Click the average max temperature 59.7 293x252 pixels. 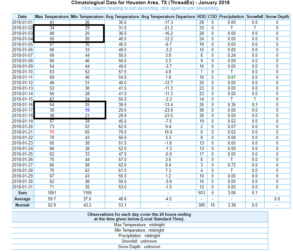pyautogui.click(x=52, y=199)
